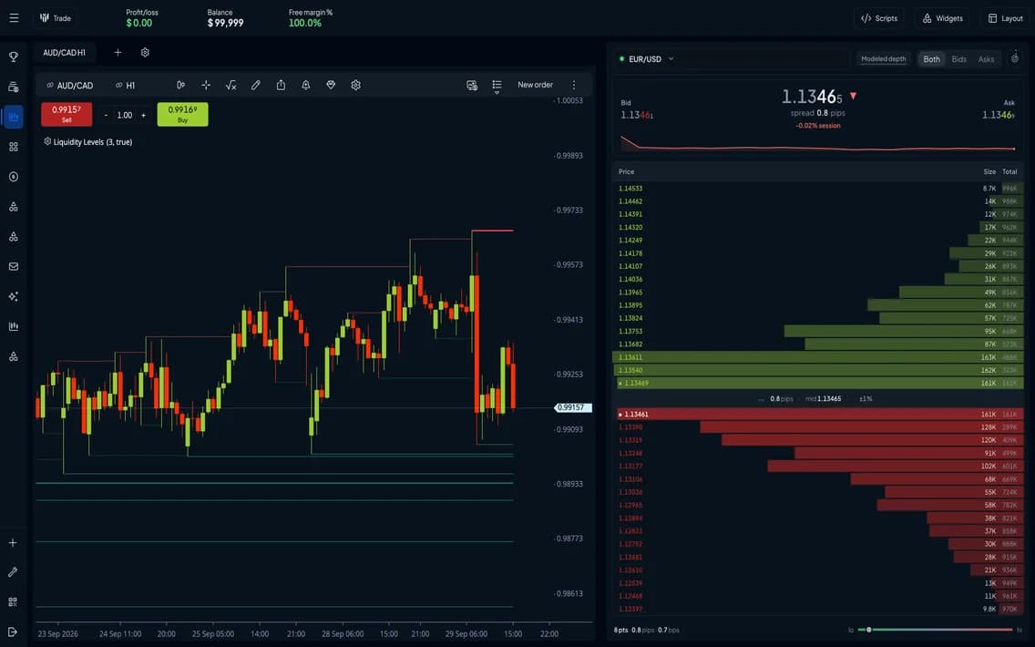The height and width of the screenshot is (647, 1035).
Task: Open the AUD/CAD symbol selector
Action: point(76,85)
